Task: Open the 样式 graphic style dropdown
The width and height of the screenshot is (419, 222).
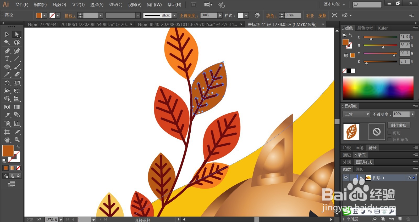Action: (x=246, y=15)
